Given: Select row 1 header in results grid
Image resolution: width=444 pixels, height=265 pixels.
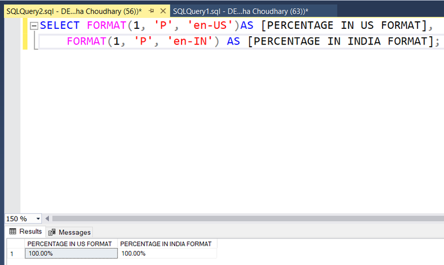Looking at the screenshot, I should [16, 253].
